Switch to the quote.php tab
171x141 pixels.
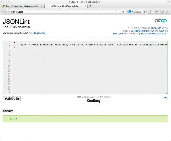pyautogui.click(x=22, y=6)
